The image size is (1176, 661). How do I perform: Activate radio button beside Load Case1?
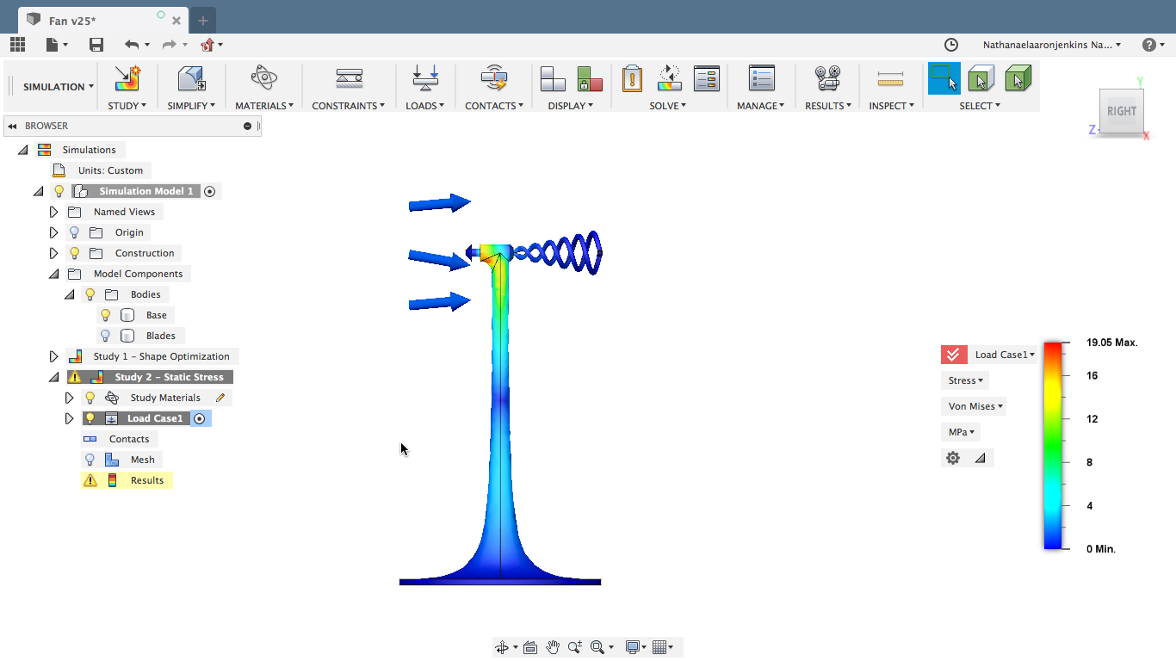200,418
